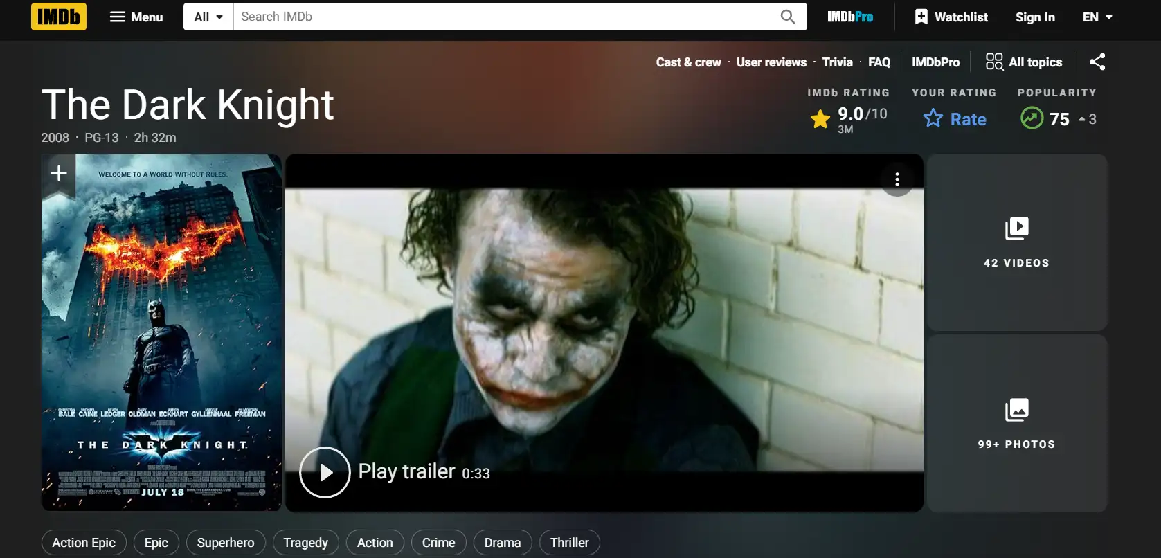
Task: Select the Action Epic genre chip
Action: [84, 543]
